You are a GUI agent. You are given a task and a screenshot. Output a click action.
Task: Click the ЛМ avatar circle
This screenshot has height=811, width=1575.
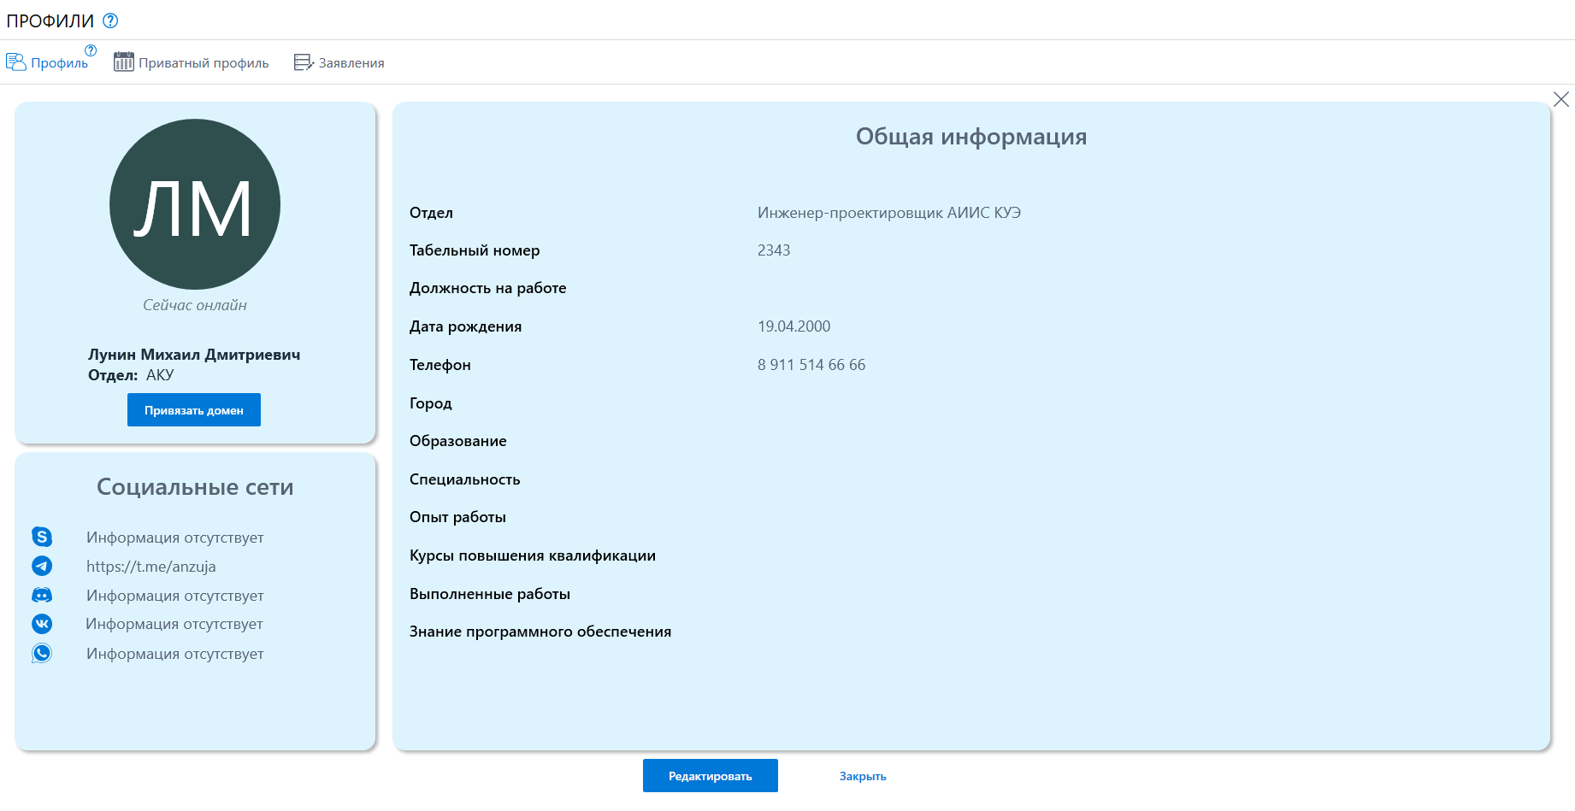(x=195, y=204)
